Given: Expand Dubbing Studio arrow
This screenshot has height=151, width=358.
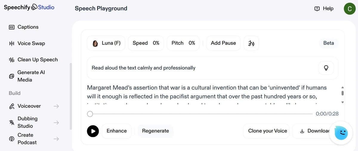Looking at the screenshot, I should (56, 122).
